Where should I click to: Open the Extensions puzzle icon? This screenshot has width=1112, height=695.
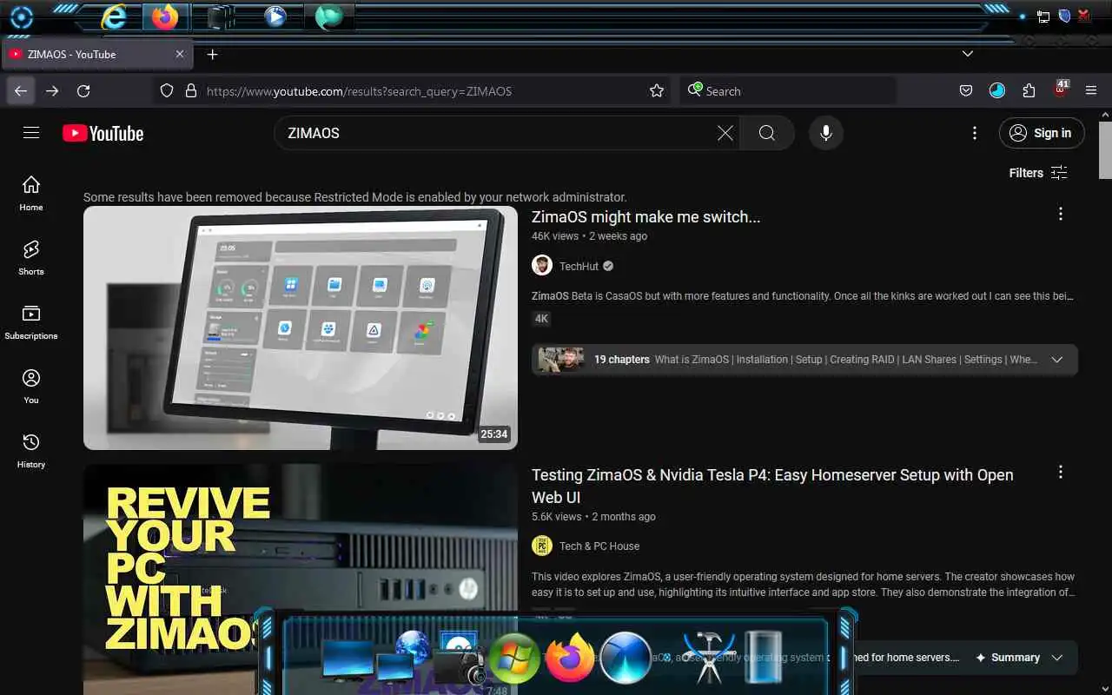pyautogui.click(x=1029, y=90)
